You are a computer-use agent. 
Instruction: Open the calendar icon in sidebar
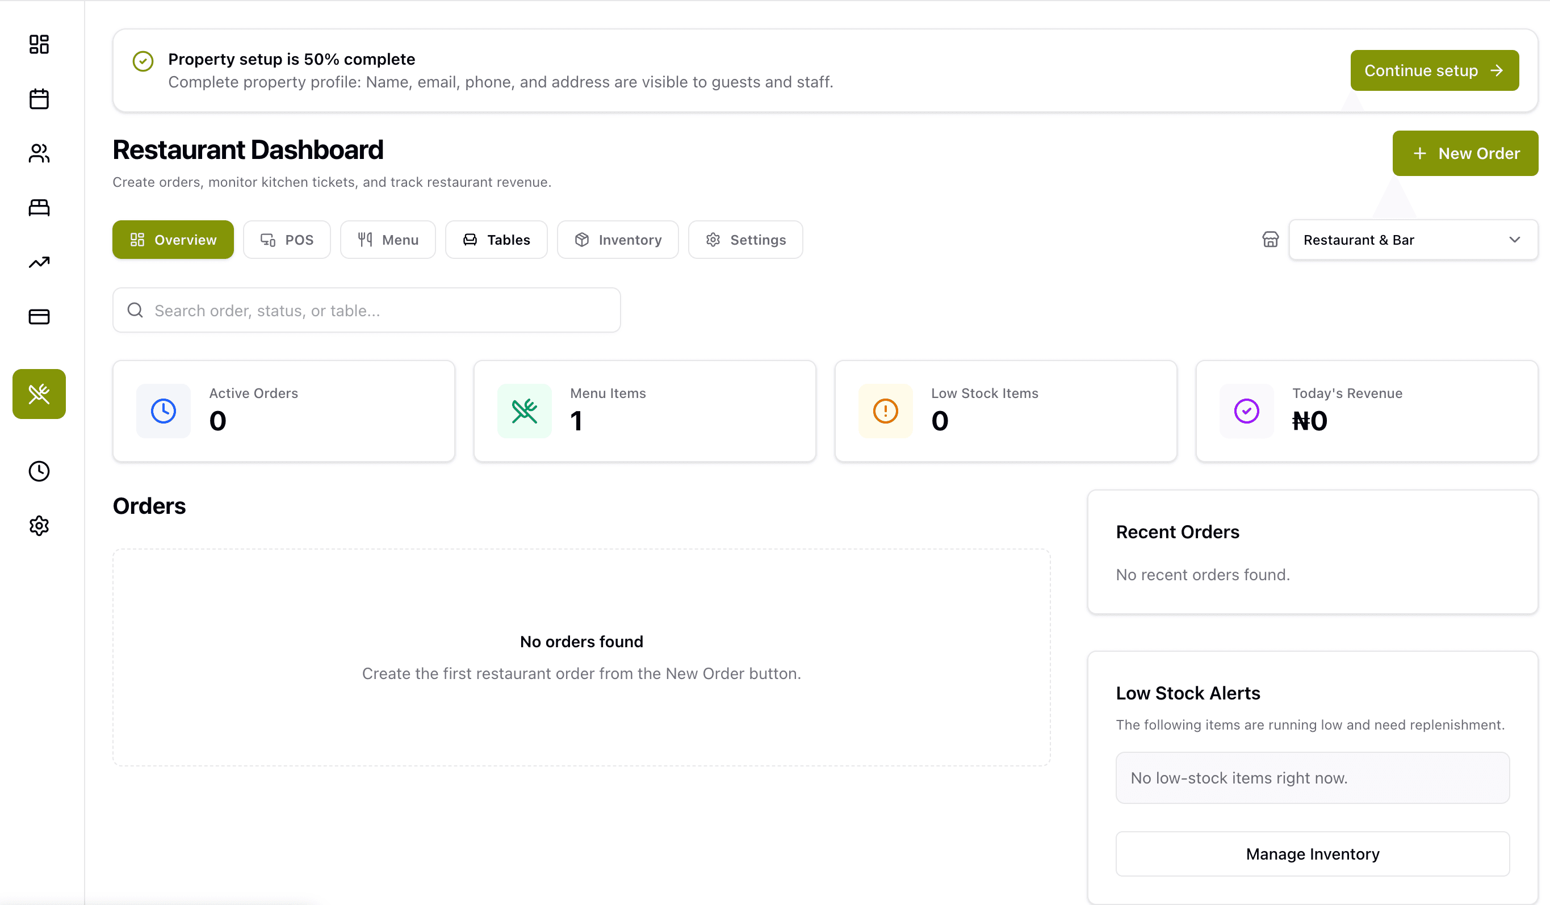[x=39, y=98]
